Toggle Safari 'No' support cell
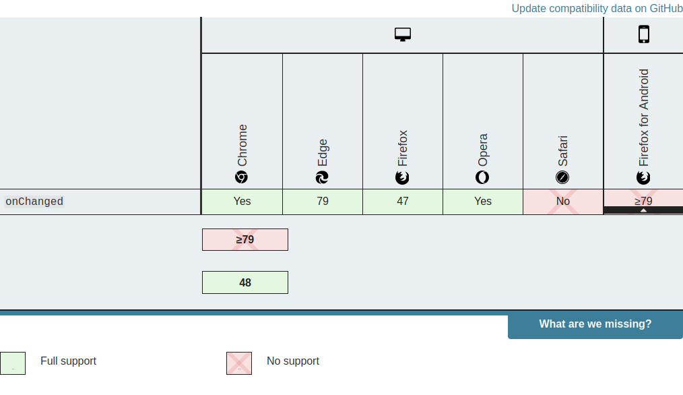Viewport: 683px width, 395px height. pyautogui.click(x=563, y=201)
